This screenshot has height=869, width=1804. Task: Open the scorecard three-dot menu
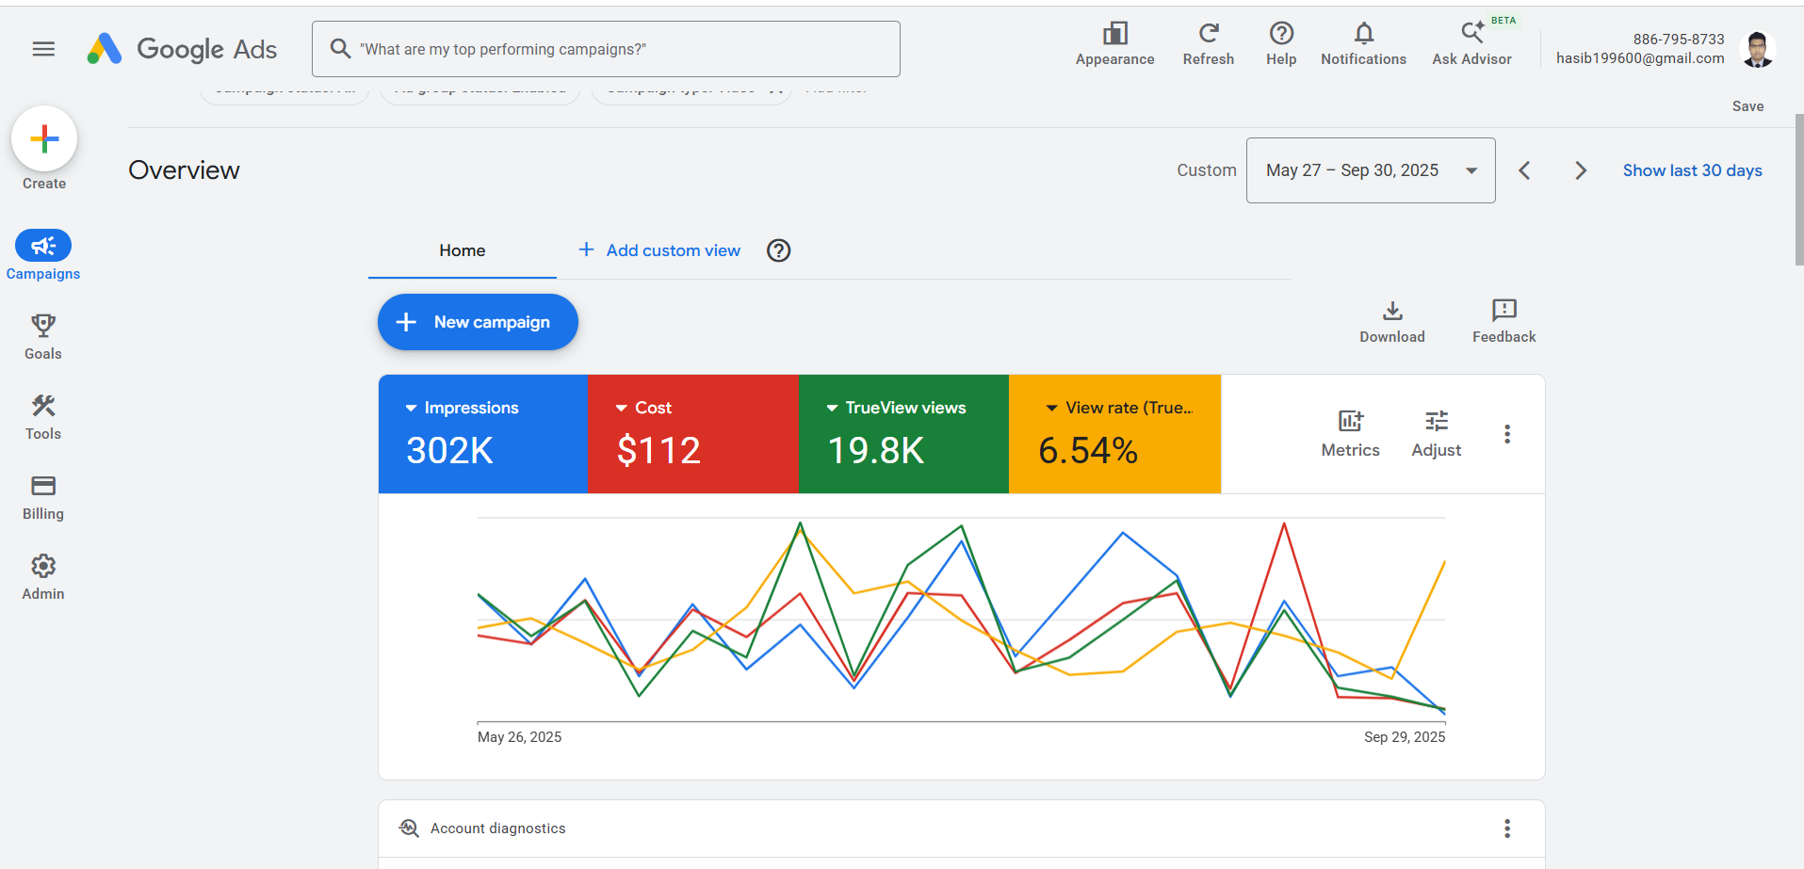(x=1507, y=434)
